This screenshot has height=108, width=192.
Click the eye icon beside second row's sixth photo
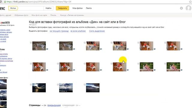(181, 70)
